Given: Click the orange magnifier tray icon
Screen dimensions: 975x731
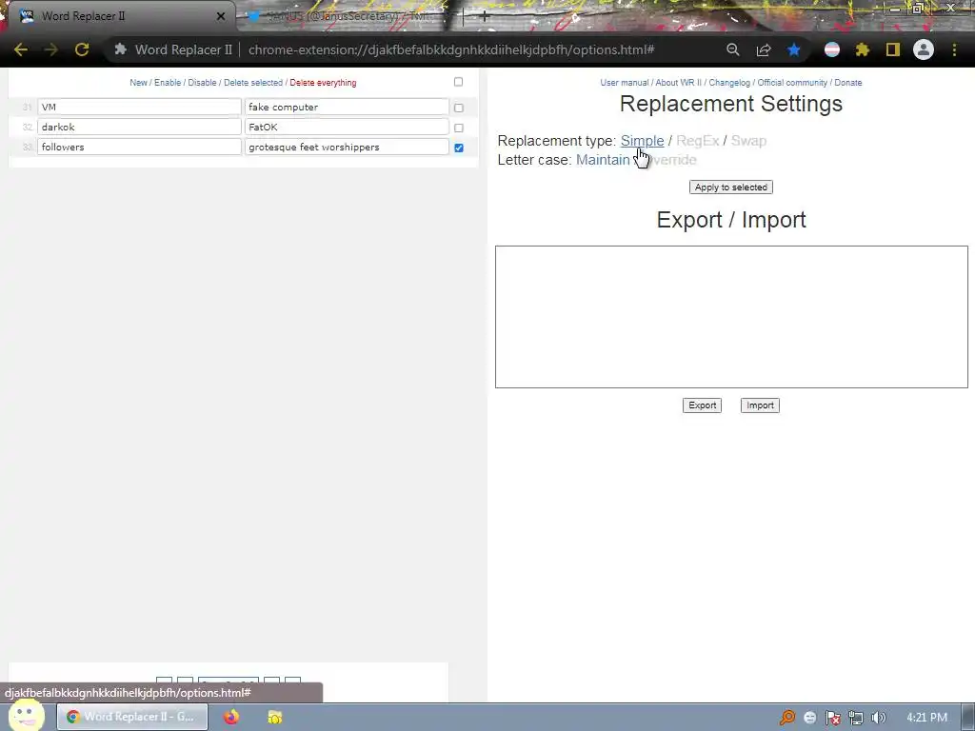Looking at the screenshot, I should point(787,718).
